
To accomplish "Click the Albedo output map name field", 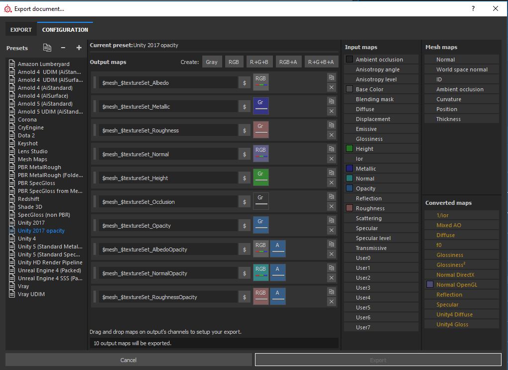I will pyautogui.click(x=168, y=83).
